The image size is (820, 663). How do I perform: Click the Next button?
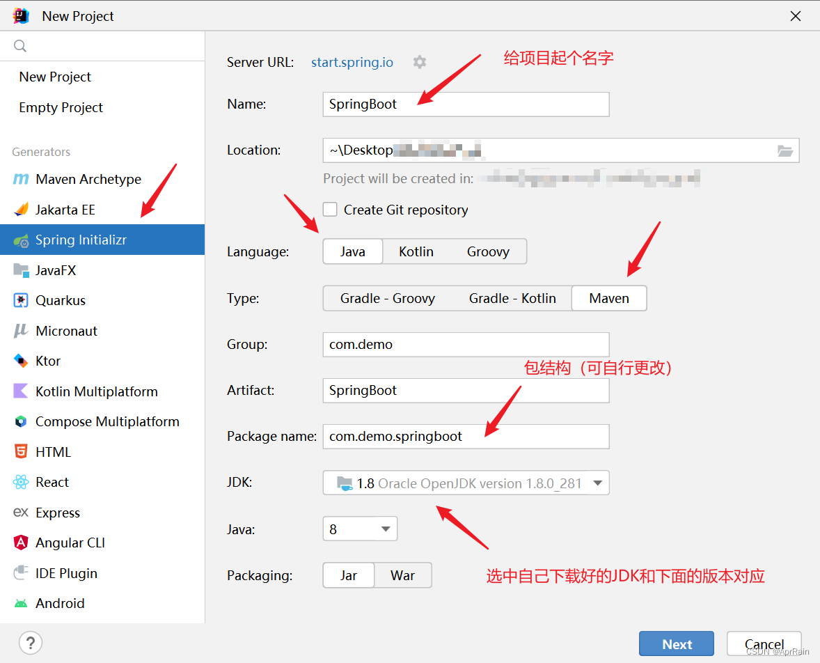tap(677, 644)
